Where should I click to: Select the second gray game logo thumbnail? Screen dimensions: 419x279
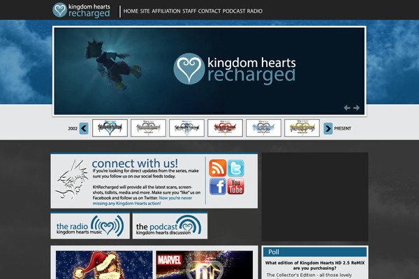tap(148, 128)
